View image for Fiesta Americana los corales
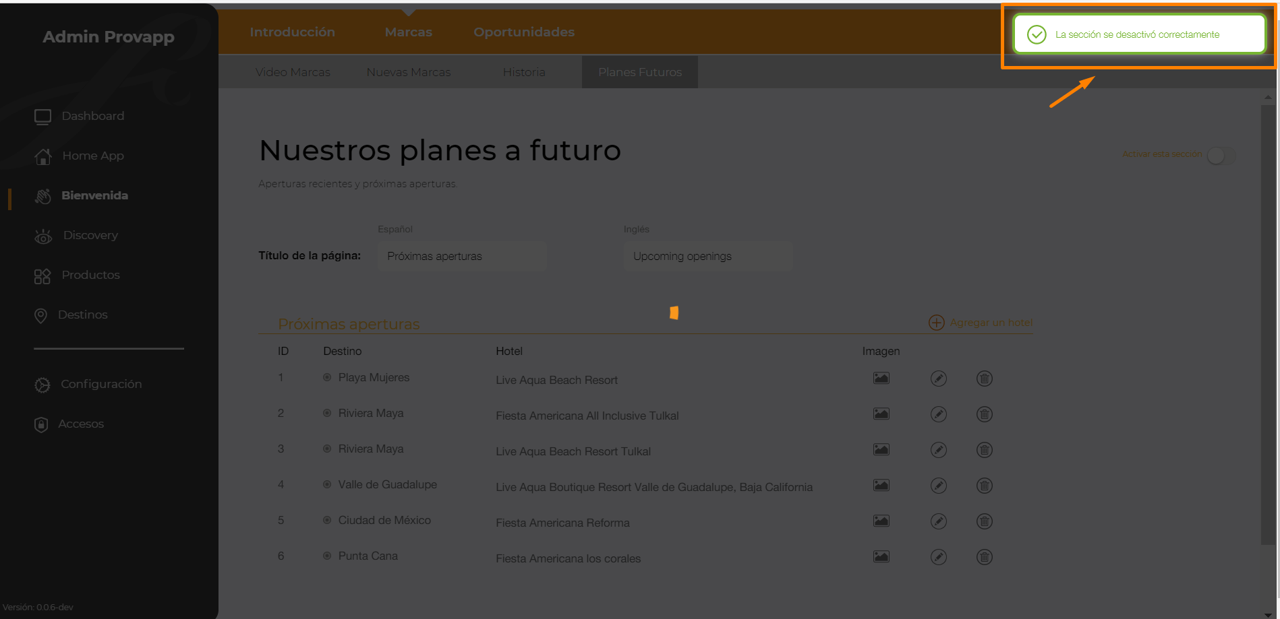Viewport: 1280px width, 619px height. (881, 556)
